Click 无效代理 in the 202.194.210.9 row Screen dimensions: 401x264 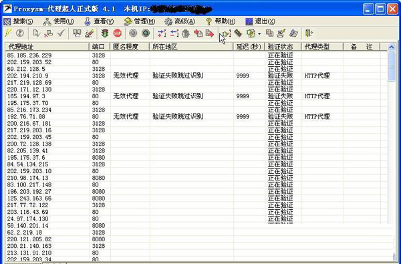[126, 76]
